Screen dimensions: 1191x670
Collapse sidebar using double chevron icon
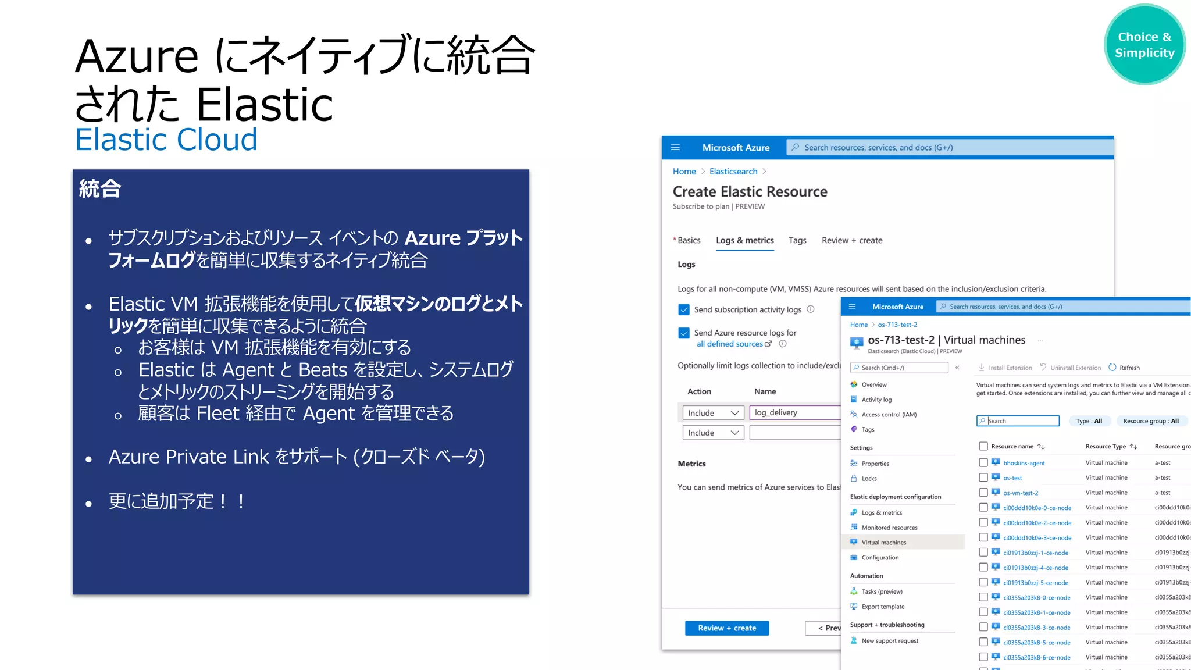957,368
